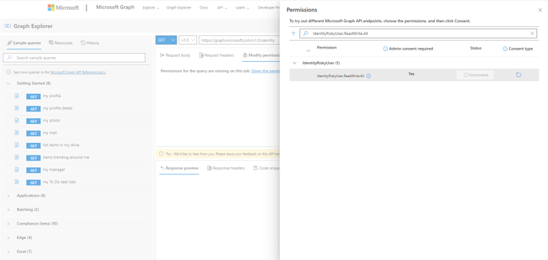
Task: Click the Open the permissions panel link
Action: point(266,71)
